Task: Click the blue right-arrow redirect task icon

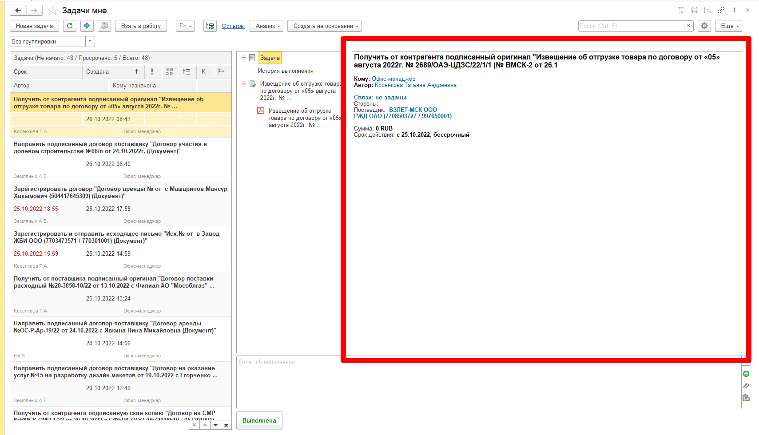Action: point(87,26)
